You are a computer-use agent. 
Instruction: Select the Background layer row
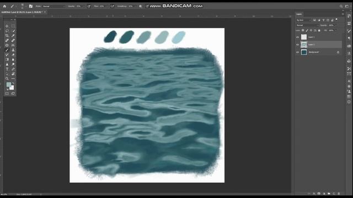318,52
